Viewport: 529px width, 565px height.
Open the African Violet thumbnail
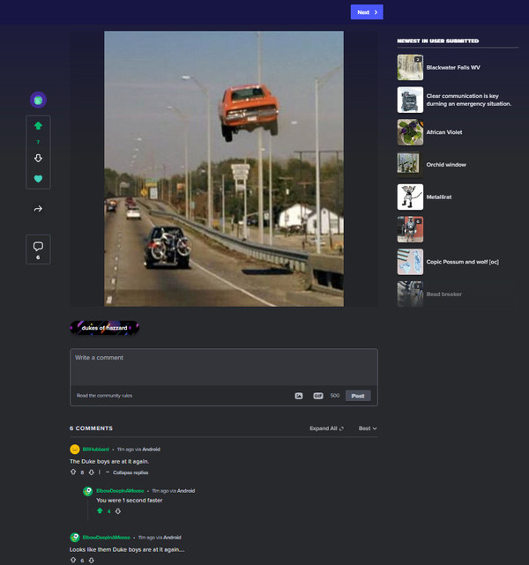(410, 132)
